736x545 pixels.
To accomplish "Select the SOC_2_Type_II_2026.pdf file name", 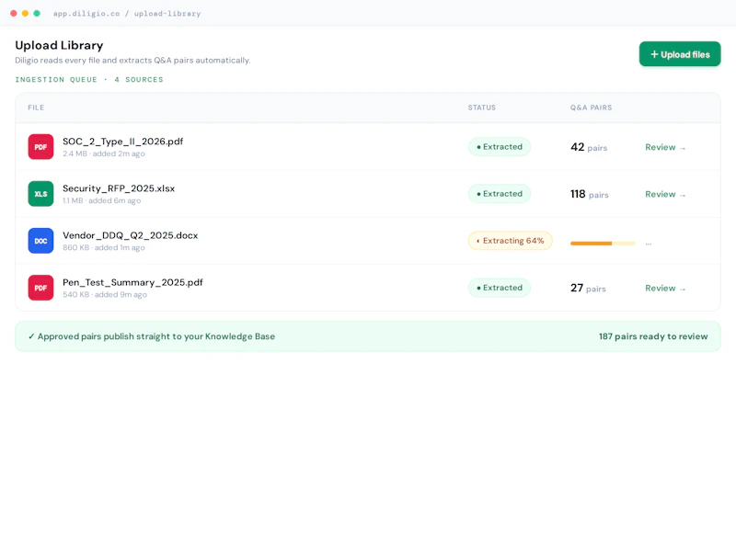I will tap(123, 142).
